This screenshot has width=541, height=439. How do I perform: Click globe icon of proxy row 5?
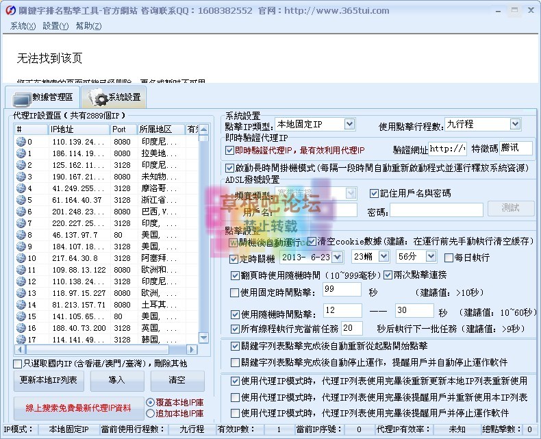[x=21, y=200]
